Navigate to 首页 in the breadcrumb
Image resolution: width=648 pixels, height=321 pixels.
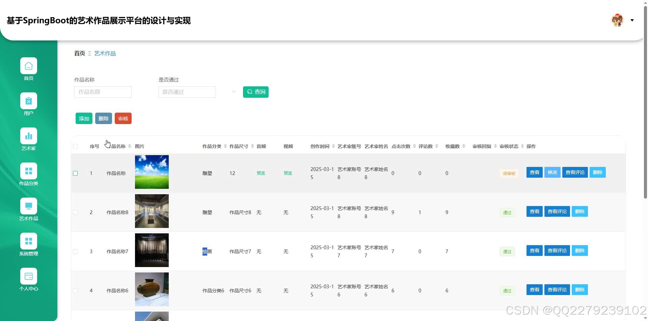[x=79, y=53]
